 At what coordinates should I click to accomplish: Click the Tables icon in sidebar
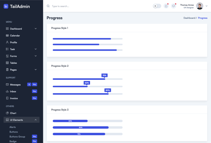(x=7, y=63)
